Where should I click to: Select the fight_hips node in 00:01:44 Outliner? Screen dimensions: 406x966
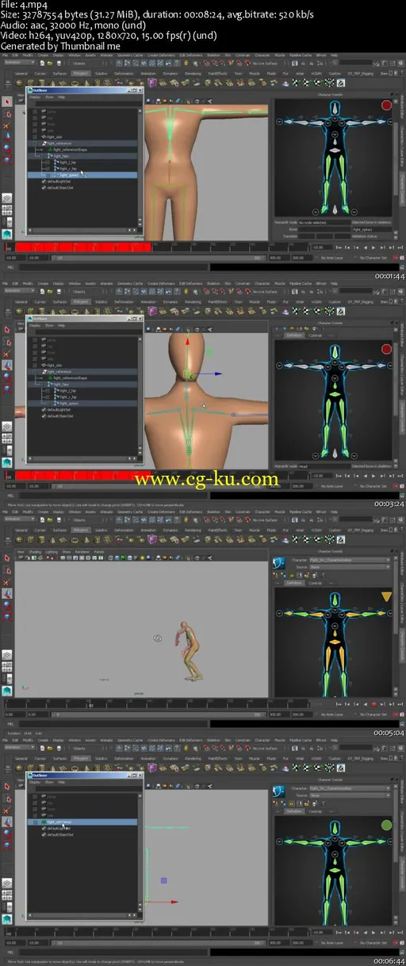pos(60,156)
